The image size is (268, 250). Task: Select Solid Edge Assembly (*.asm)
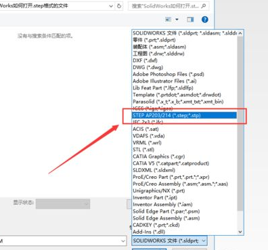184,218
